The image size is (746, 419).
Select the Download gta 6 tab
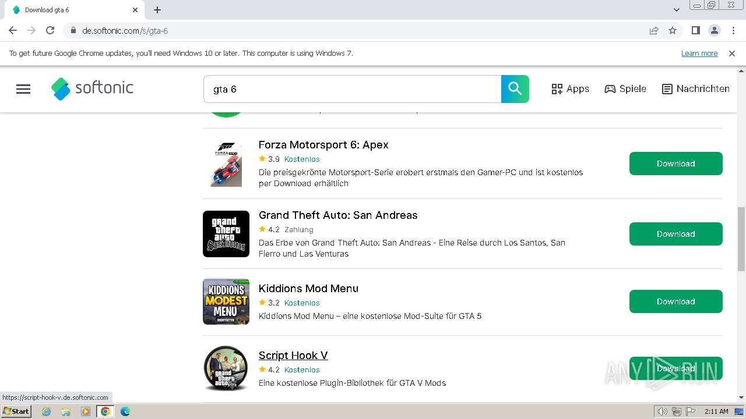point(74,10)
